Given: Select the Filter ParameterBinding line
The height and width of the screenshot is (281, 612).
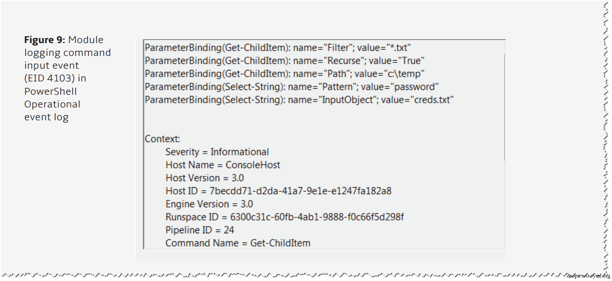Looking at the screenshot, I should click(278, 47).
